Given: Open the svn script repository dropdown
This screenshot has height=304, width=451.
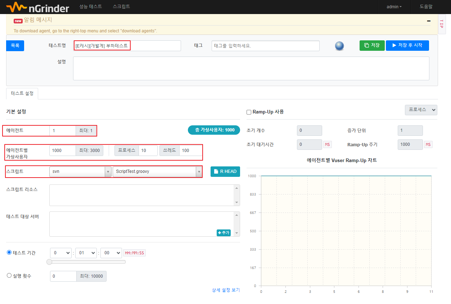Looking at the screenshot, I should pyautogui.click(x=80, y=171).
